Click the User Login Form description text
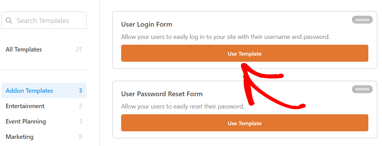The height and width of the screenshot is (146, 382). (x=225, y=37)
